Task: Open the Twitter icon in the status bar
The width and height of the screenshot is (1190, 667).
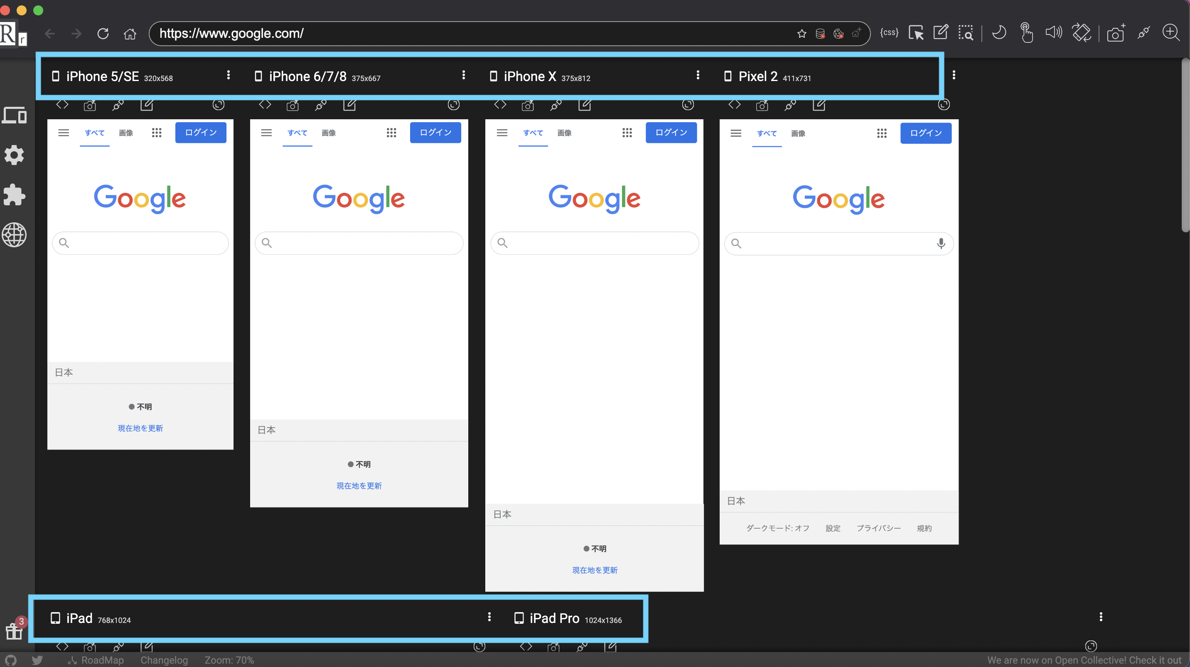Action: coord(37,660)
